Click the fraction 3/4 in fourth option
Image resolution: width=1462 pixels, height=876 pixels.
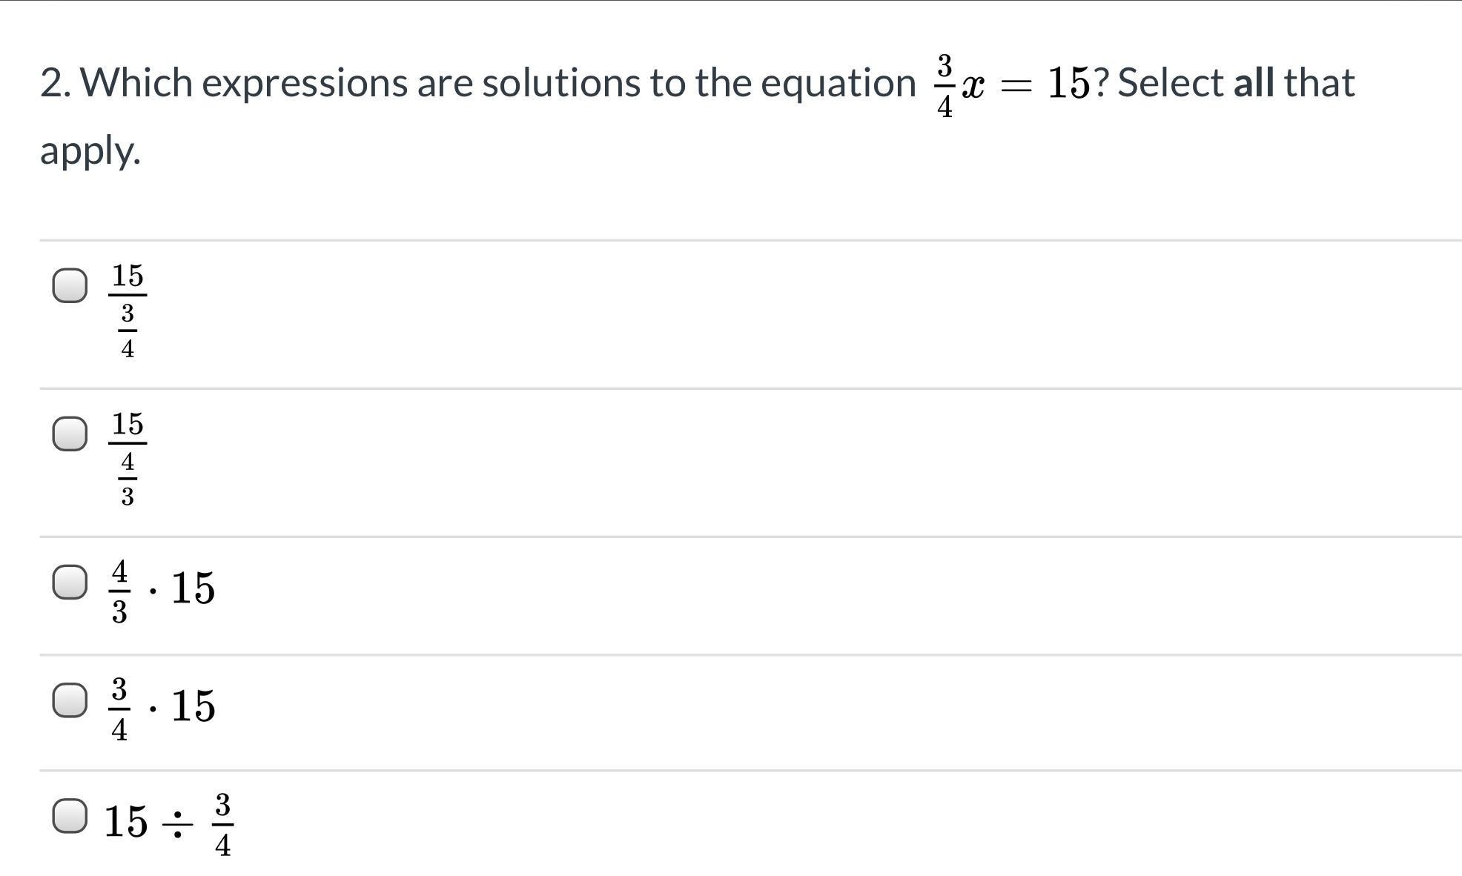click(119, 709)
